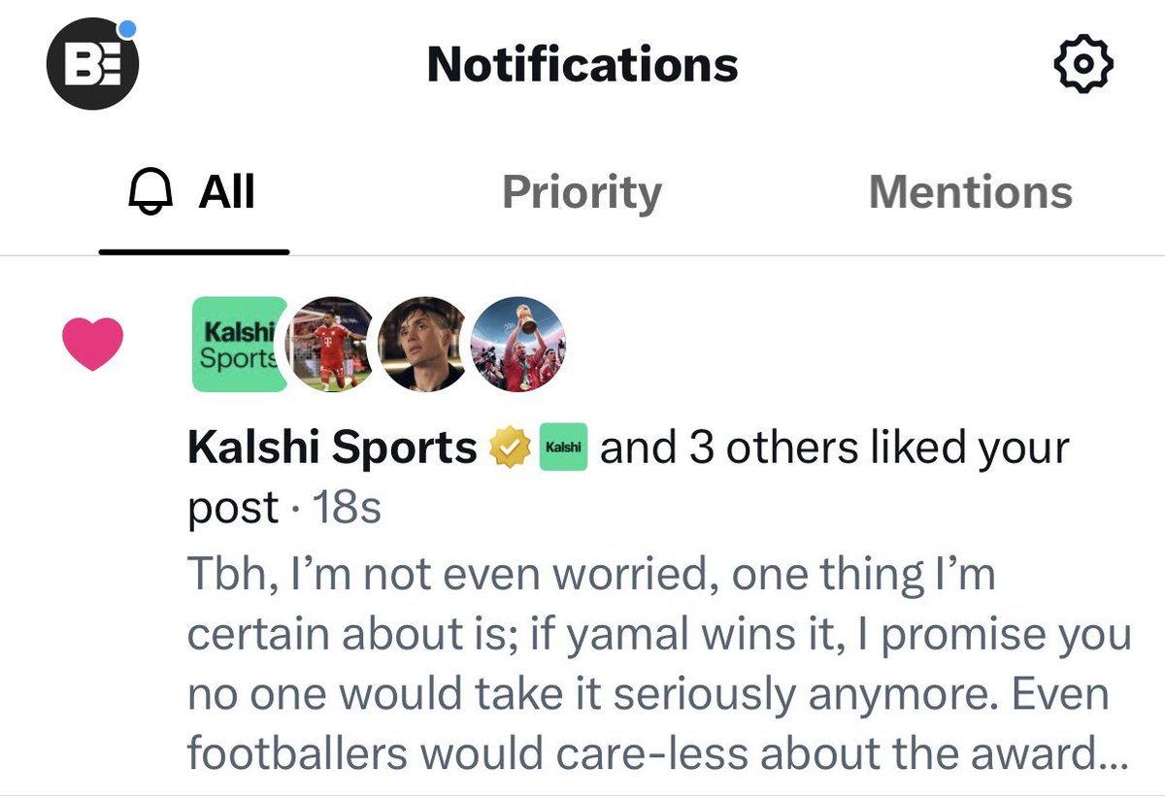Tap the bell icon beside All
Image resolution: width=1165 pixels, height=799 pixels.
[150, 192]
